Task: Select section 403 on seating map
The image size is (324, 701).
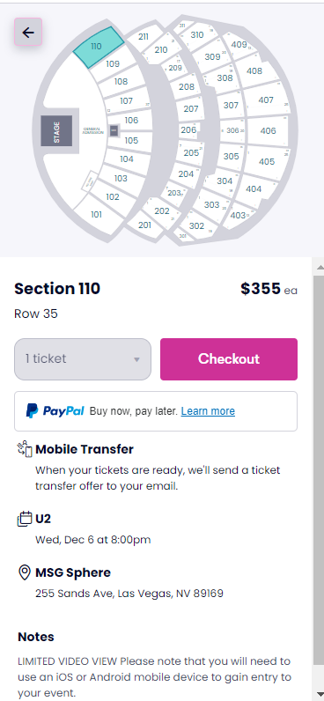Action: click(x=239, y=215)
